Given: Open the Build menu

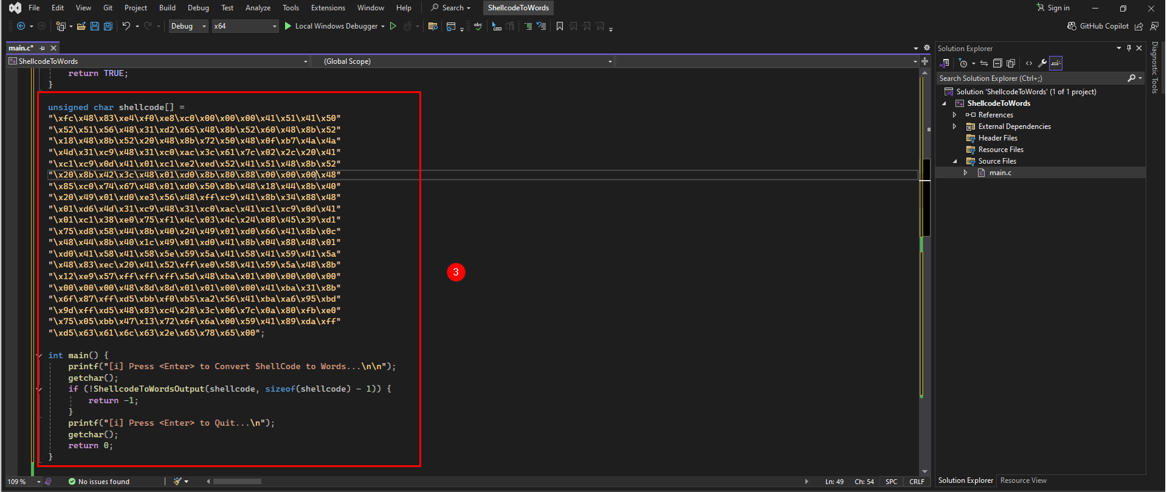Looking at the screenshot, I should coord(167,8).
